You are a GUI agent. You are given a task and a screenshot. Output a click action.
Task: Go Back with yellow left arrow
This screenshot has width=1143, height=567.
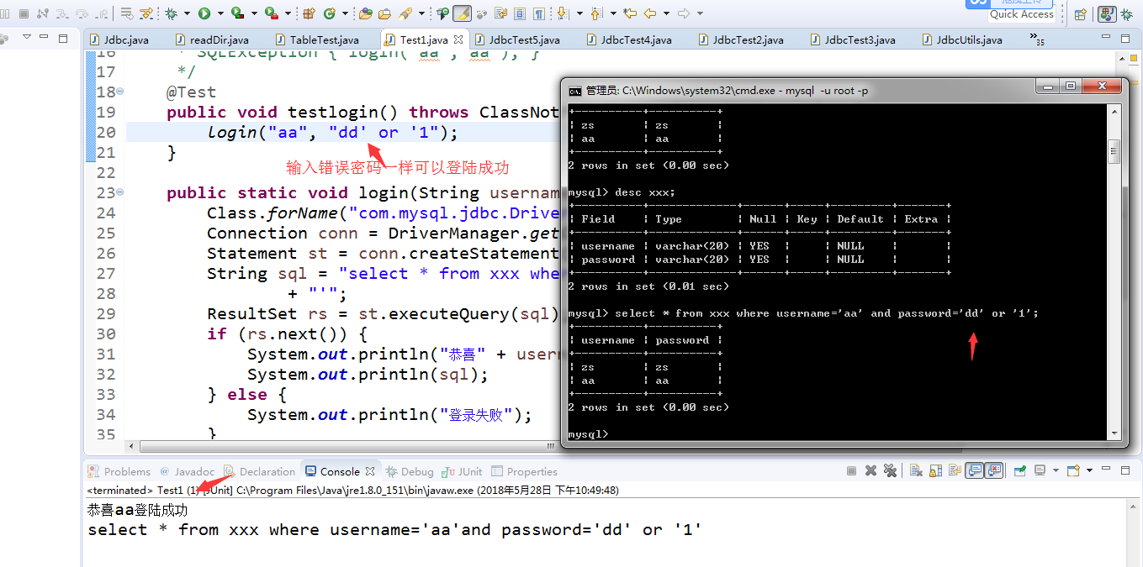pos(649,13)
